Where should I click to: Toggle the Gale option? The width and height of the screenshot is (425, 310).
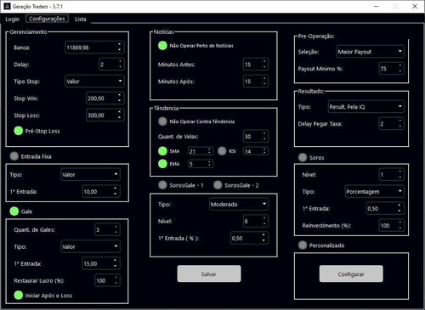tap(14, 211)
